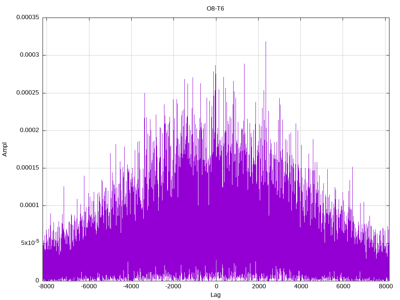The width and height of the screenshot is (400, 300).
Task: Click the Lag x-axis label
Action: coord(216,295)
